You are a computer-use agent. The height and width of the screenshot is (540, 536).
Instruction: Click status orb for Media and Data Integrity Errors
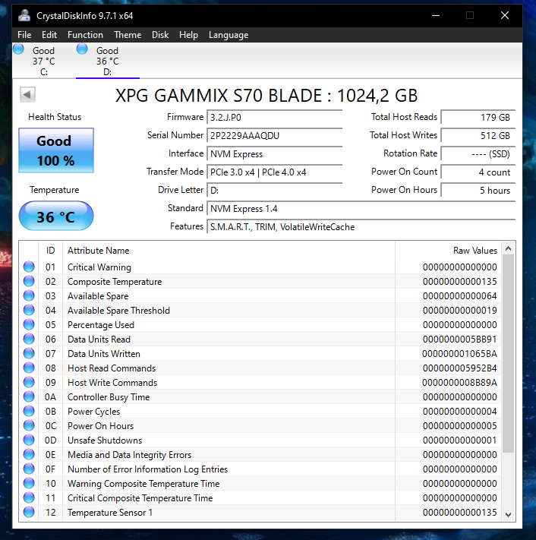pyautogui.click(x=29, y=455)
